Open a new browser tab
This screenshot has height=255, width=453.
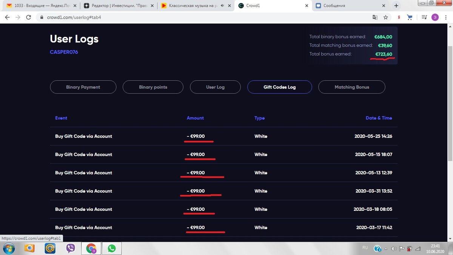[x=396, y=6]
